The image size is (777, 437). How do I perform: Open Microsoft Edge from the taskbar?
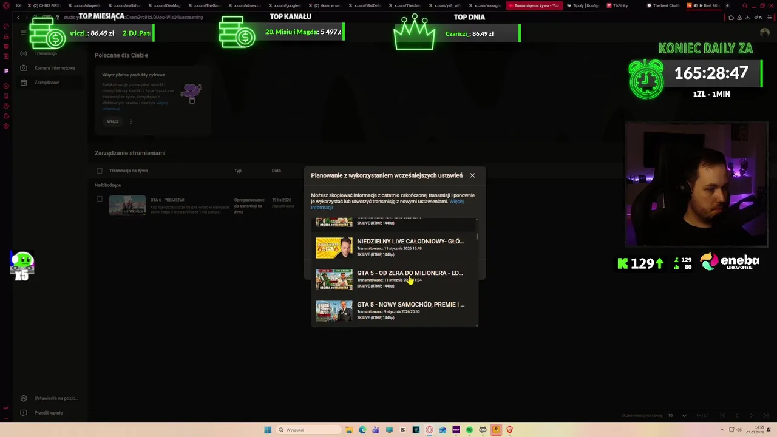click(x=362, y=430)
